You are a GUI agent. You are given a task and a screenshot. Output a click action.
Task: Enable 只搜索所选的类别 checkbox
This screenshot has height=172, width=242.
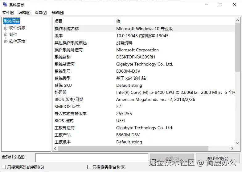4,167
